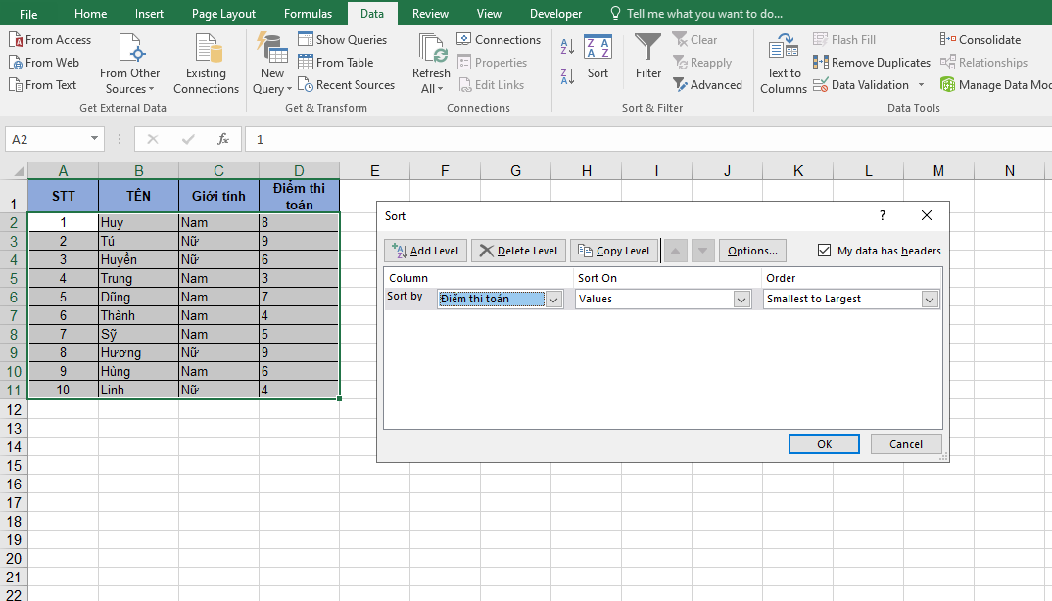
Task: Click Sort A to Z icon
Action: tap(567, 46)
